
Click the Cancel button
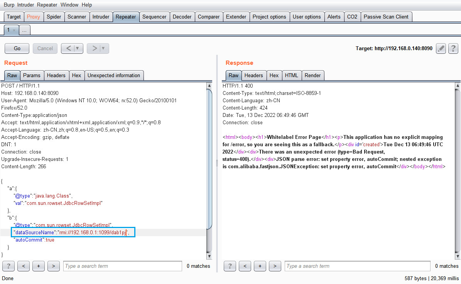45,49
